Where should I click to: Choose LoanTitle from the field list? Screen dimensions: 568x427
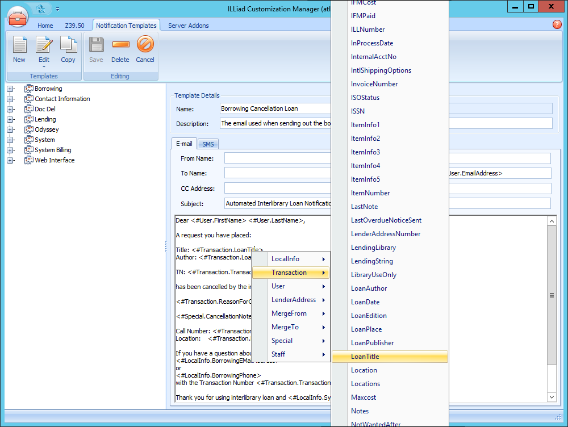pyautogui.click(x=366, y=356)
